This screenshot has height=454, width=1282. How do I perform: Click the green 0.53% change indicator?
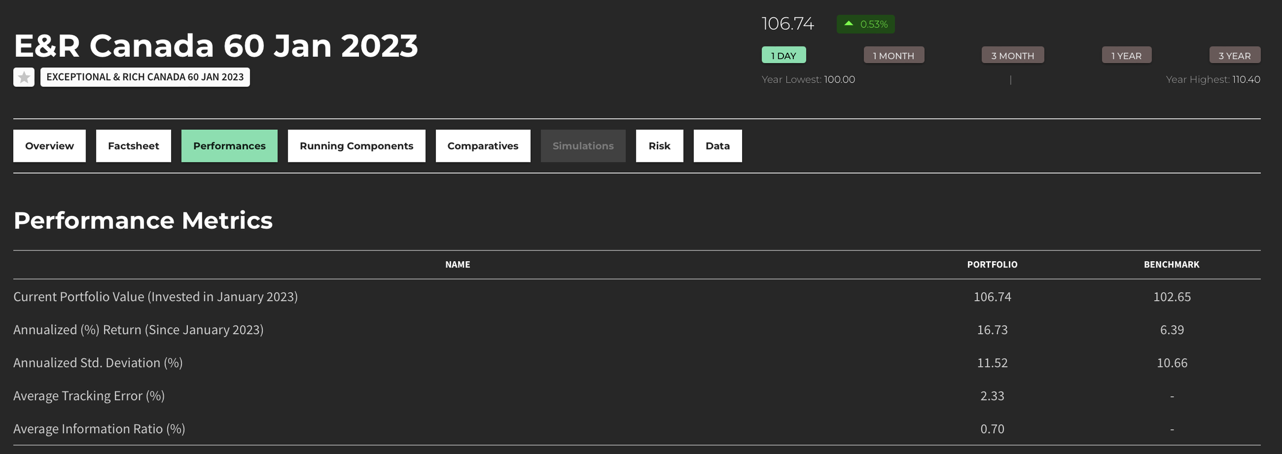pyautogui.click(x=865, y=24)
